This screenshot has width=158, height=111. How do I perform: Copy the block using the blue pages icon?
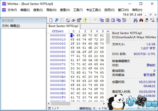102,20
